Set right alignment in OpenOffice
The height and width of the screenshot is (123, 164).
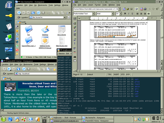click(x=145, y=14)
